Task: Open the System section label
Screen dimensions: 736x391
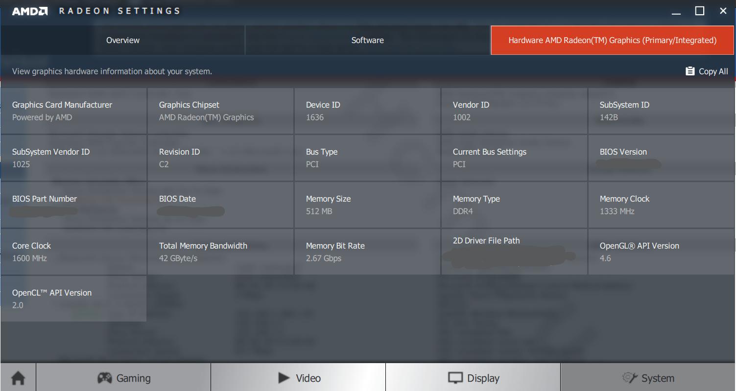Action: tap(658, 378)
